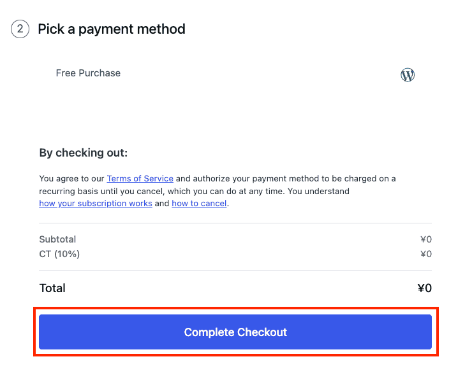Click the WordPress logo icon
Image resolution: width=472 pixels, height=387 pixels.
coord(408,75)
